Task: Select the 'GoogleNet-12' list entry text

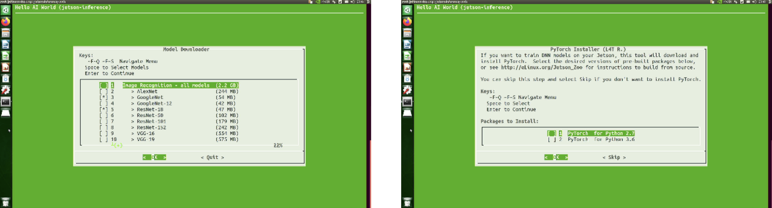Action: click(154, 103)
